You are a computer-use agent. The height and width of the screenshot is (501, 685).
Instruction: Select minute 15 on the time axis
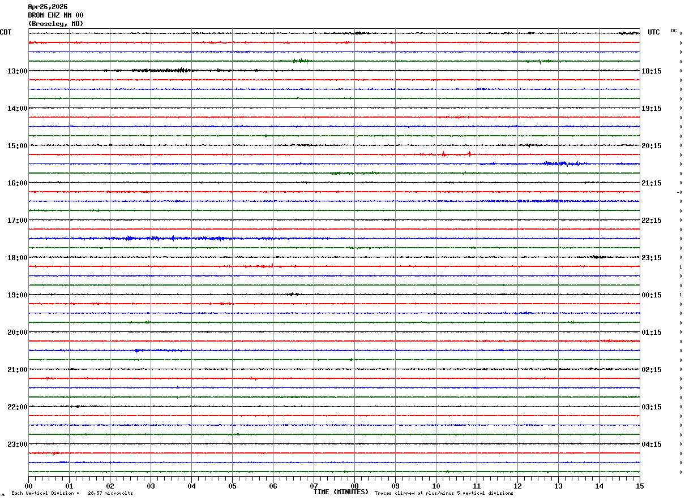pyautogui.click(x=640, y=486)
